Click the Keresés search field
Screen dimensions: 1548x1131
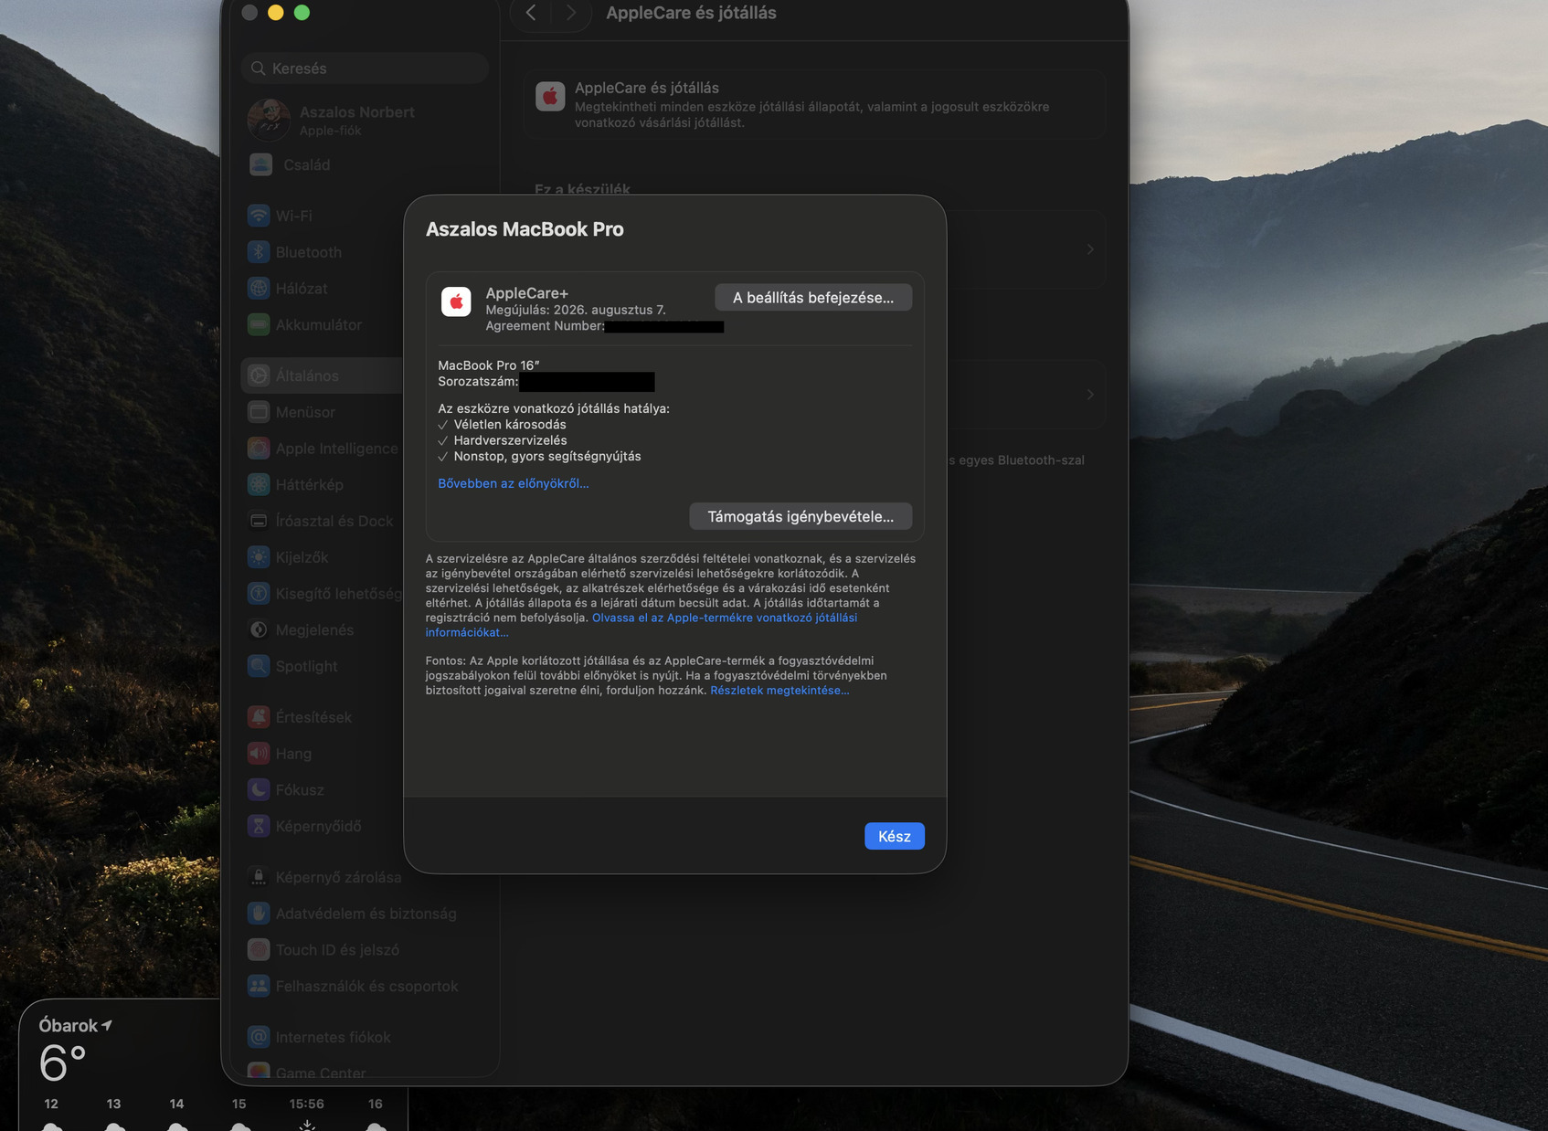[x=365, y=69]
